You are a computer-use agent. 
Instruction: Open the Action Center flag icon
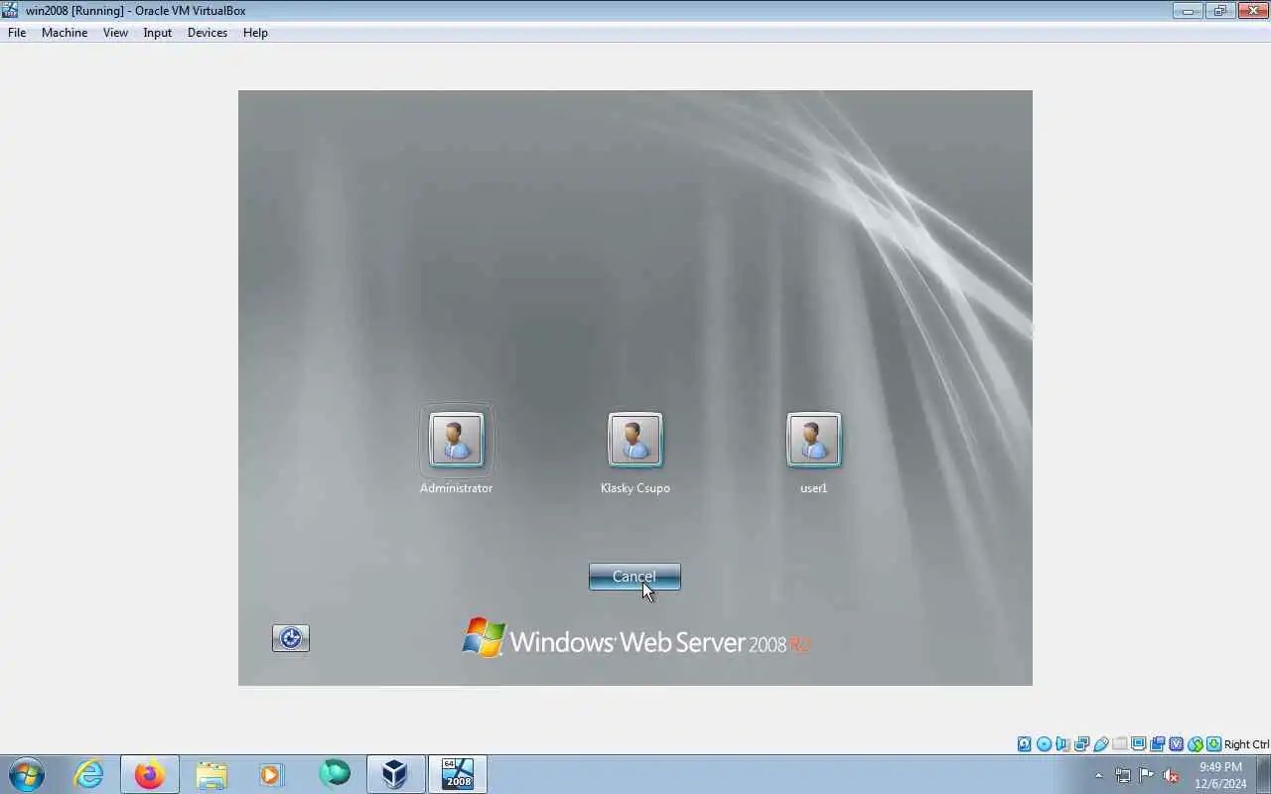tap(1147, 775)
